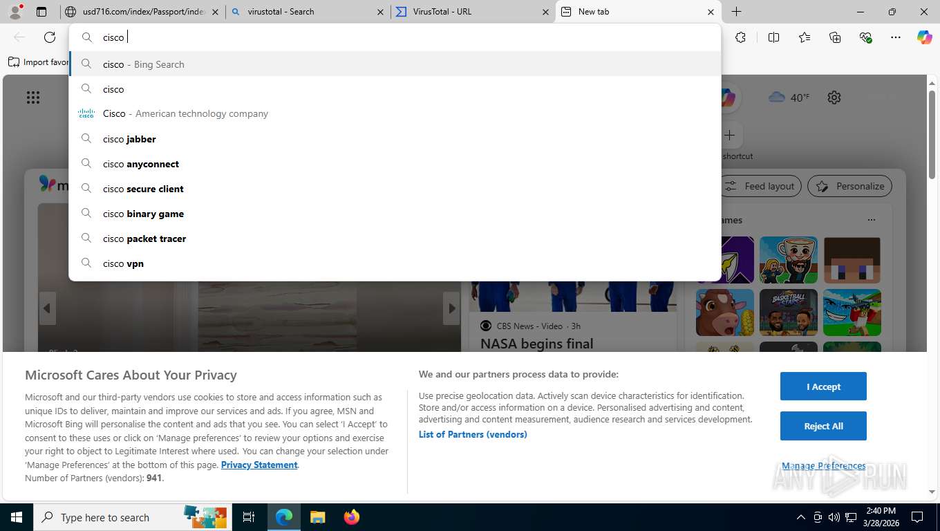The height and width of the screenshot is (531, 940).
Task: Select Cisco American technology company suggestion
Action: point(395,114)
